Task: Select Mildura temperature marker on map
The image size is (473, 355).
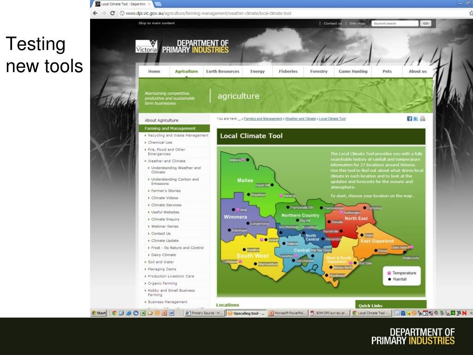Action: [243, 160]
